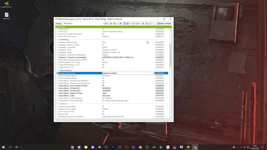The height and width of the screenshot is (150, 267).
Task: Select the Vertical Sync Tear Control row
Action: [112, 36]
